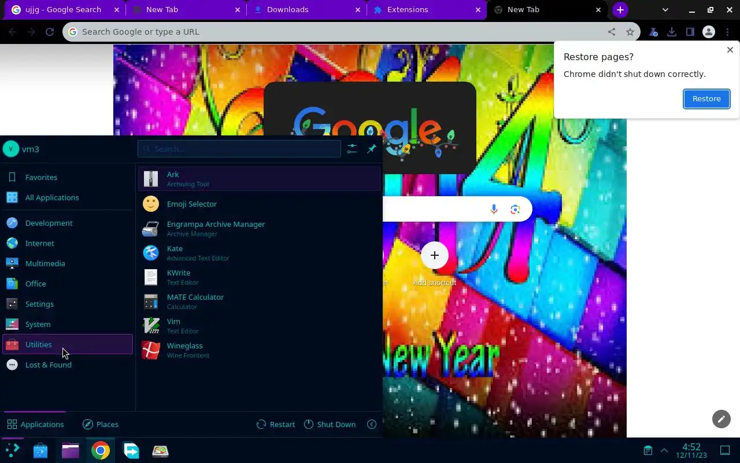This screenshot has height=463, width=740.
Task: Open the Multimedia category
Action: [x=68, y=263]
